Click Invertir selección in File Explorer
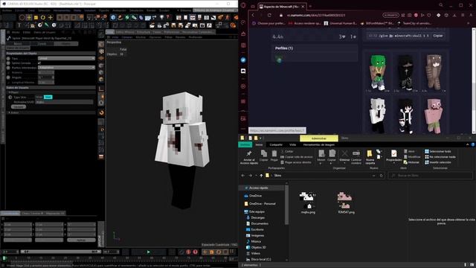 438,162
